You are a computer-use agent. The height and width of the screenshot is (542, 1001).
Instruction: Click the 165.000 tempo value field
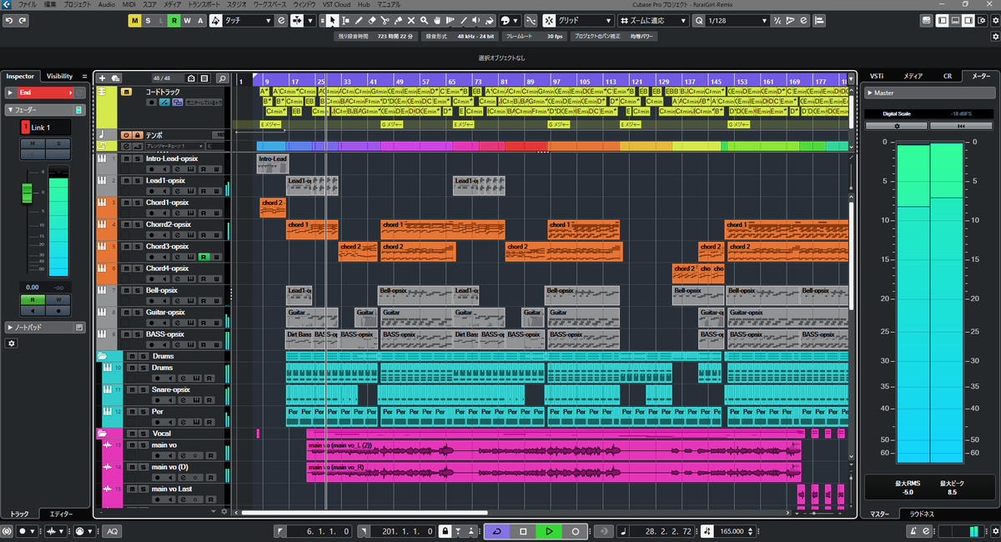coord(732,531)
